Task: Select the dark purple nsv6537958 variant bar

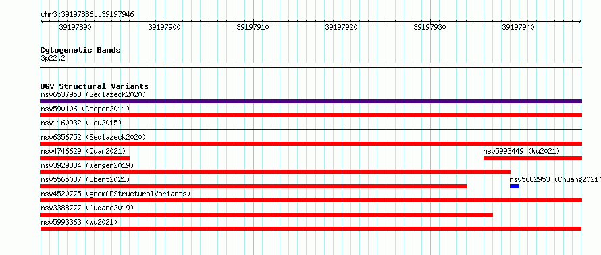Action: click(311, 101)
